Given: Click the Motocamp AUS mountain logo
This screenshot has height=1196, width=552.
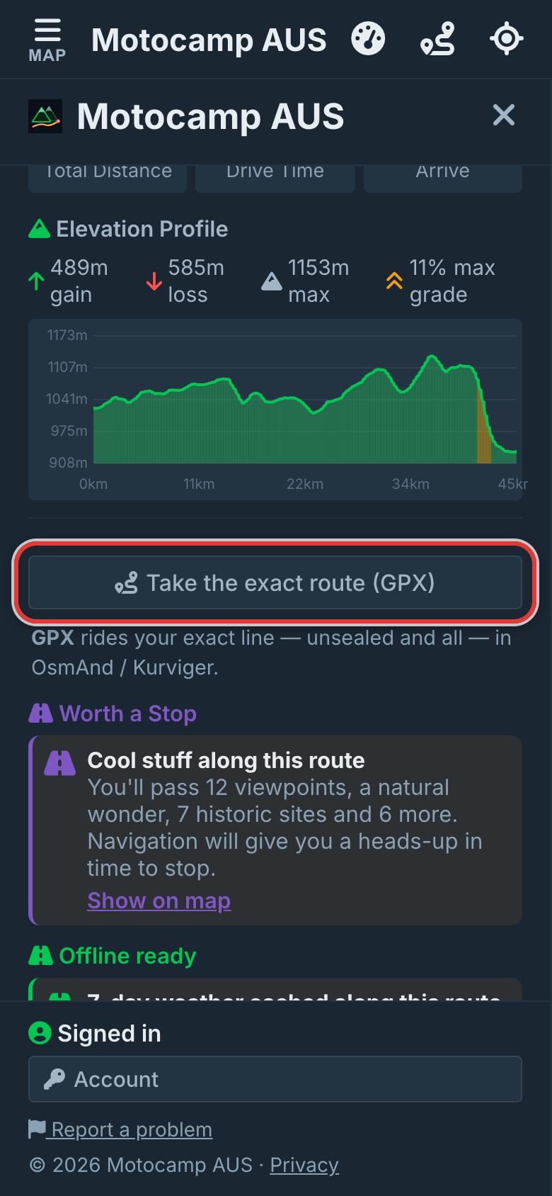Looking at the screenshot, I should click(45, 116).
